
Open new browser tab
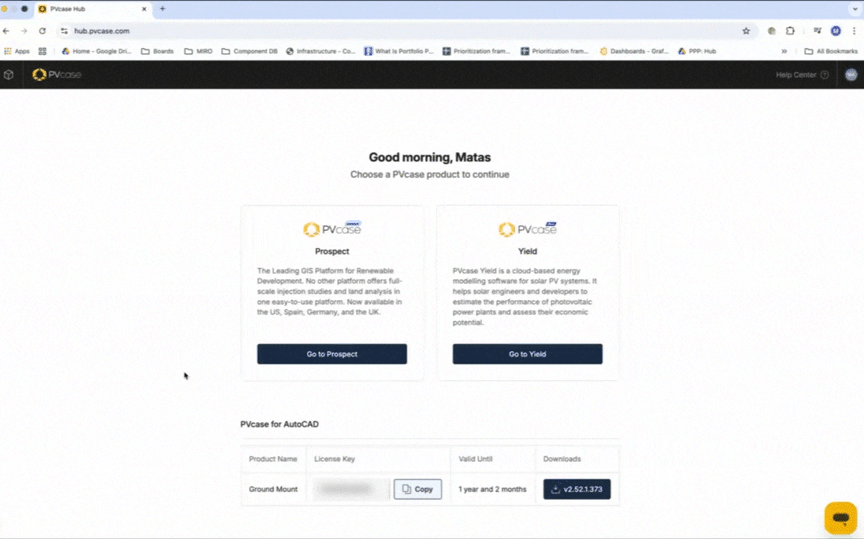tap(163, 9)
